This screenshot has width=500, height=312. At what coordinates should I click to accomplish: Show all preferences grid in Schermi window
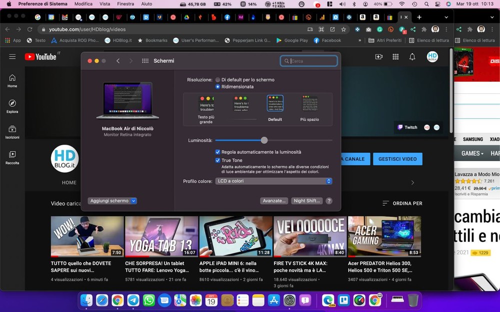[145, 61]
